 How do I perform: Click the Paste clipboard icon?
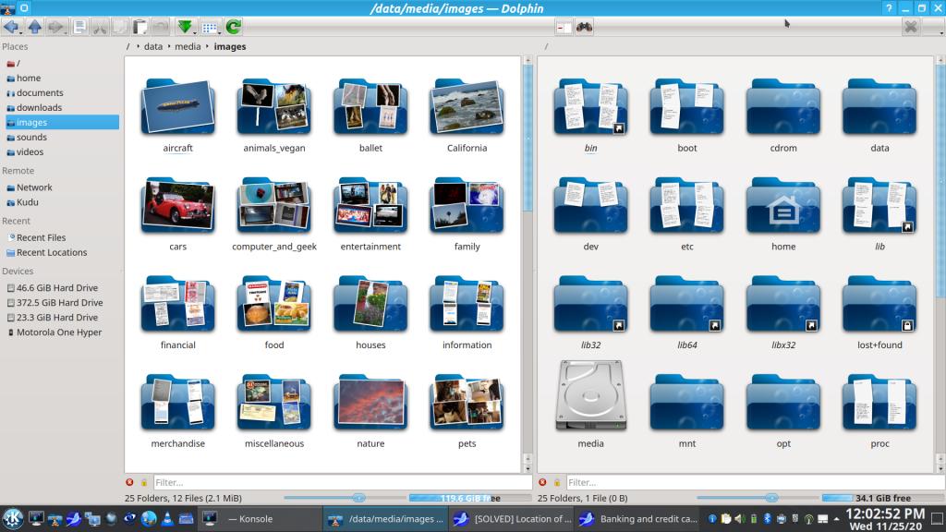tap(139, 27)
